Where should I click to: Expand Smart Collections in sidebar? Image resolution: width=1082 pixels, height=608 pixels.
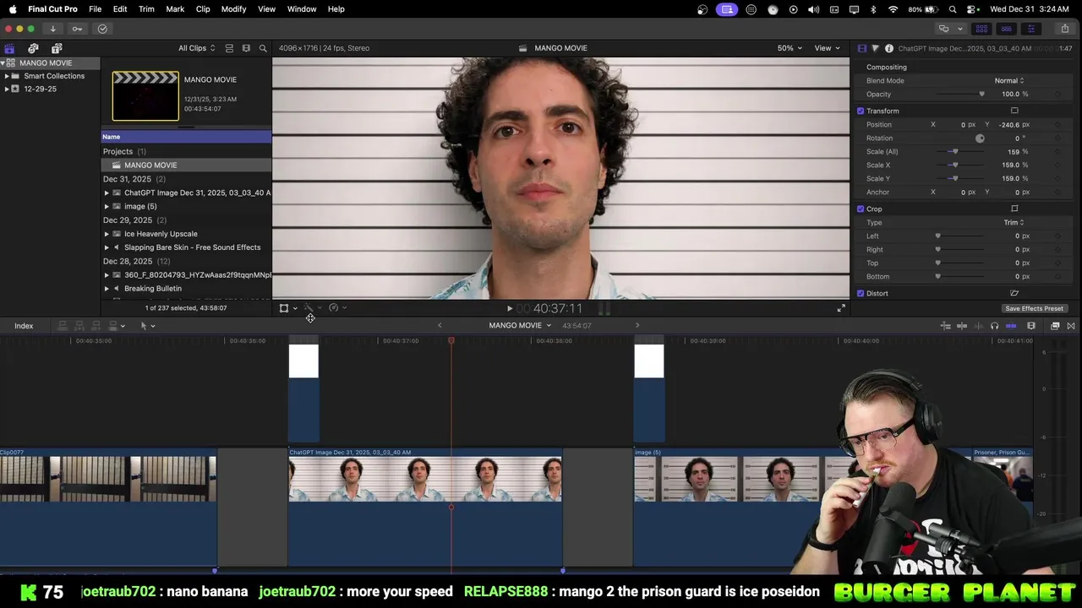coord(7,76)
